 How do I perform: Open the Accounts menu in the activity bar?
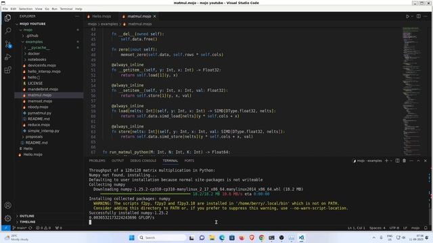(x=7, y=205)
